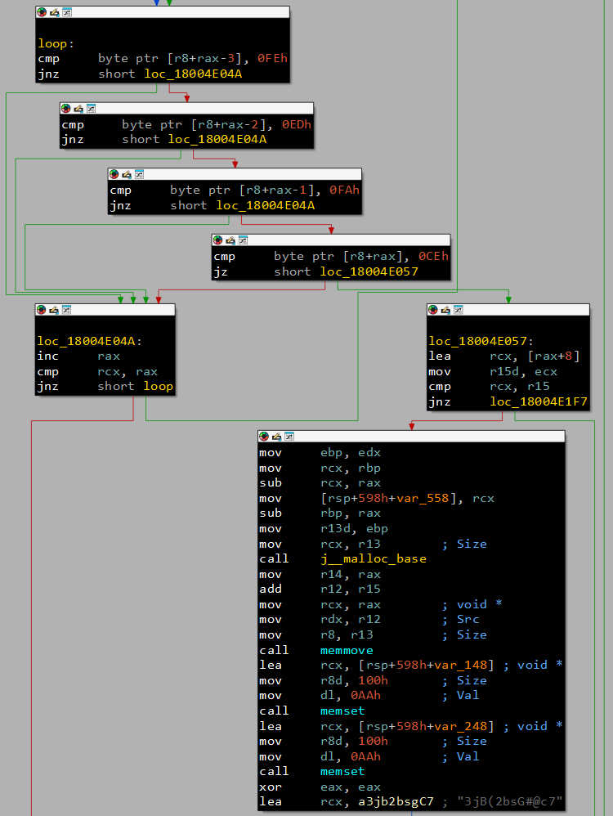Select the var_148 stack variable
The height and width of the screenshot is (816, 613).
(x=460, y=665)
